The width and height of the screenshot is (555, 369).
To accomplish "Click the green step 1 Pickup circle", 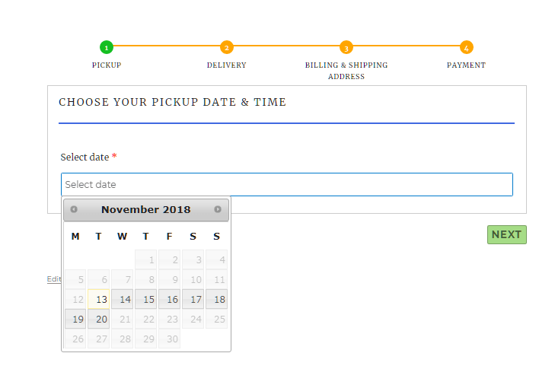I will tap(107, 47).
